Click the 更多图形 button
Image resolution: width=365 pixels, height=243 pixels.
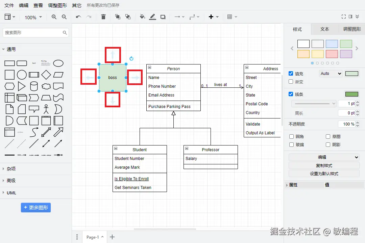(36, 208)
